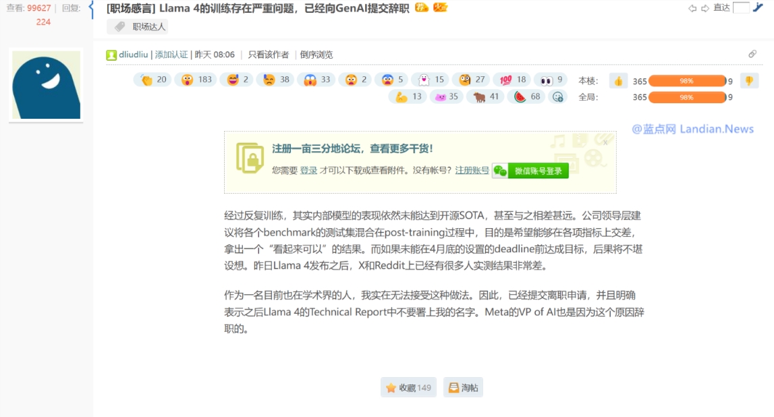The height and width of the screenshot is (417, 774).
Task: Click the permalink chain icon
Action: click(754, 53)
